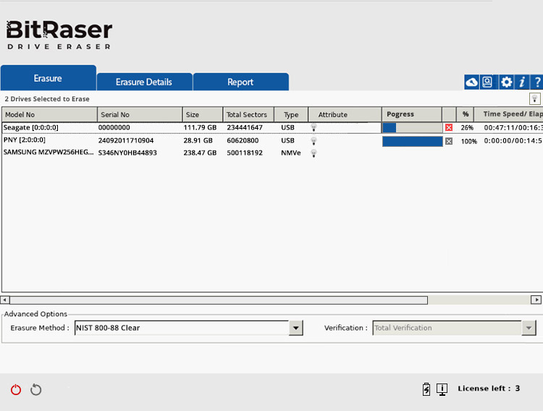Click serial number 24092011710904

(126, 140)
